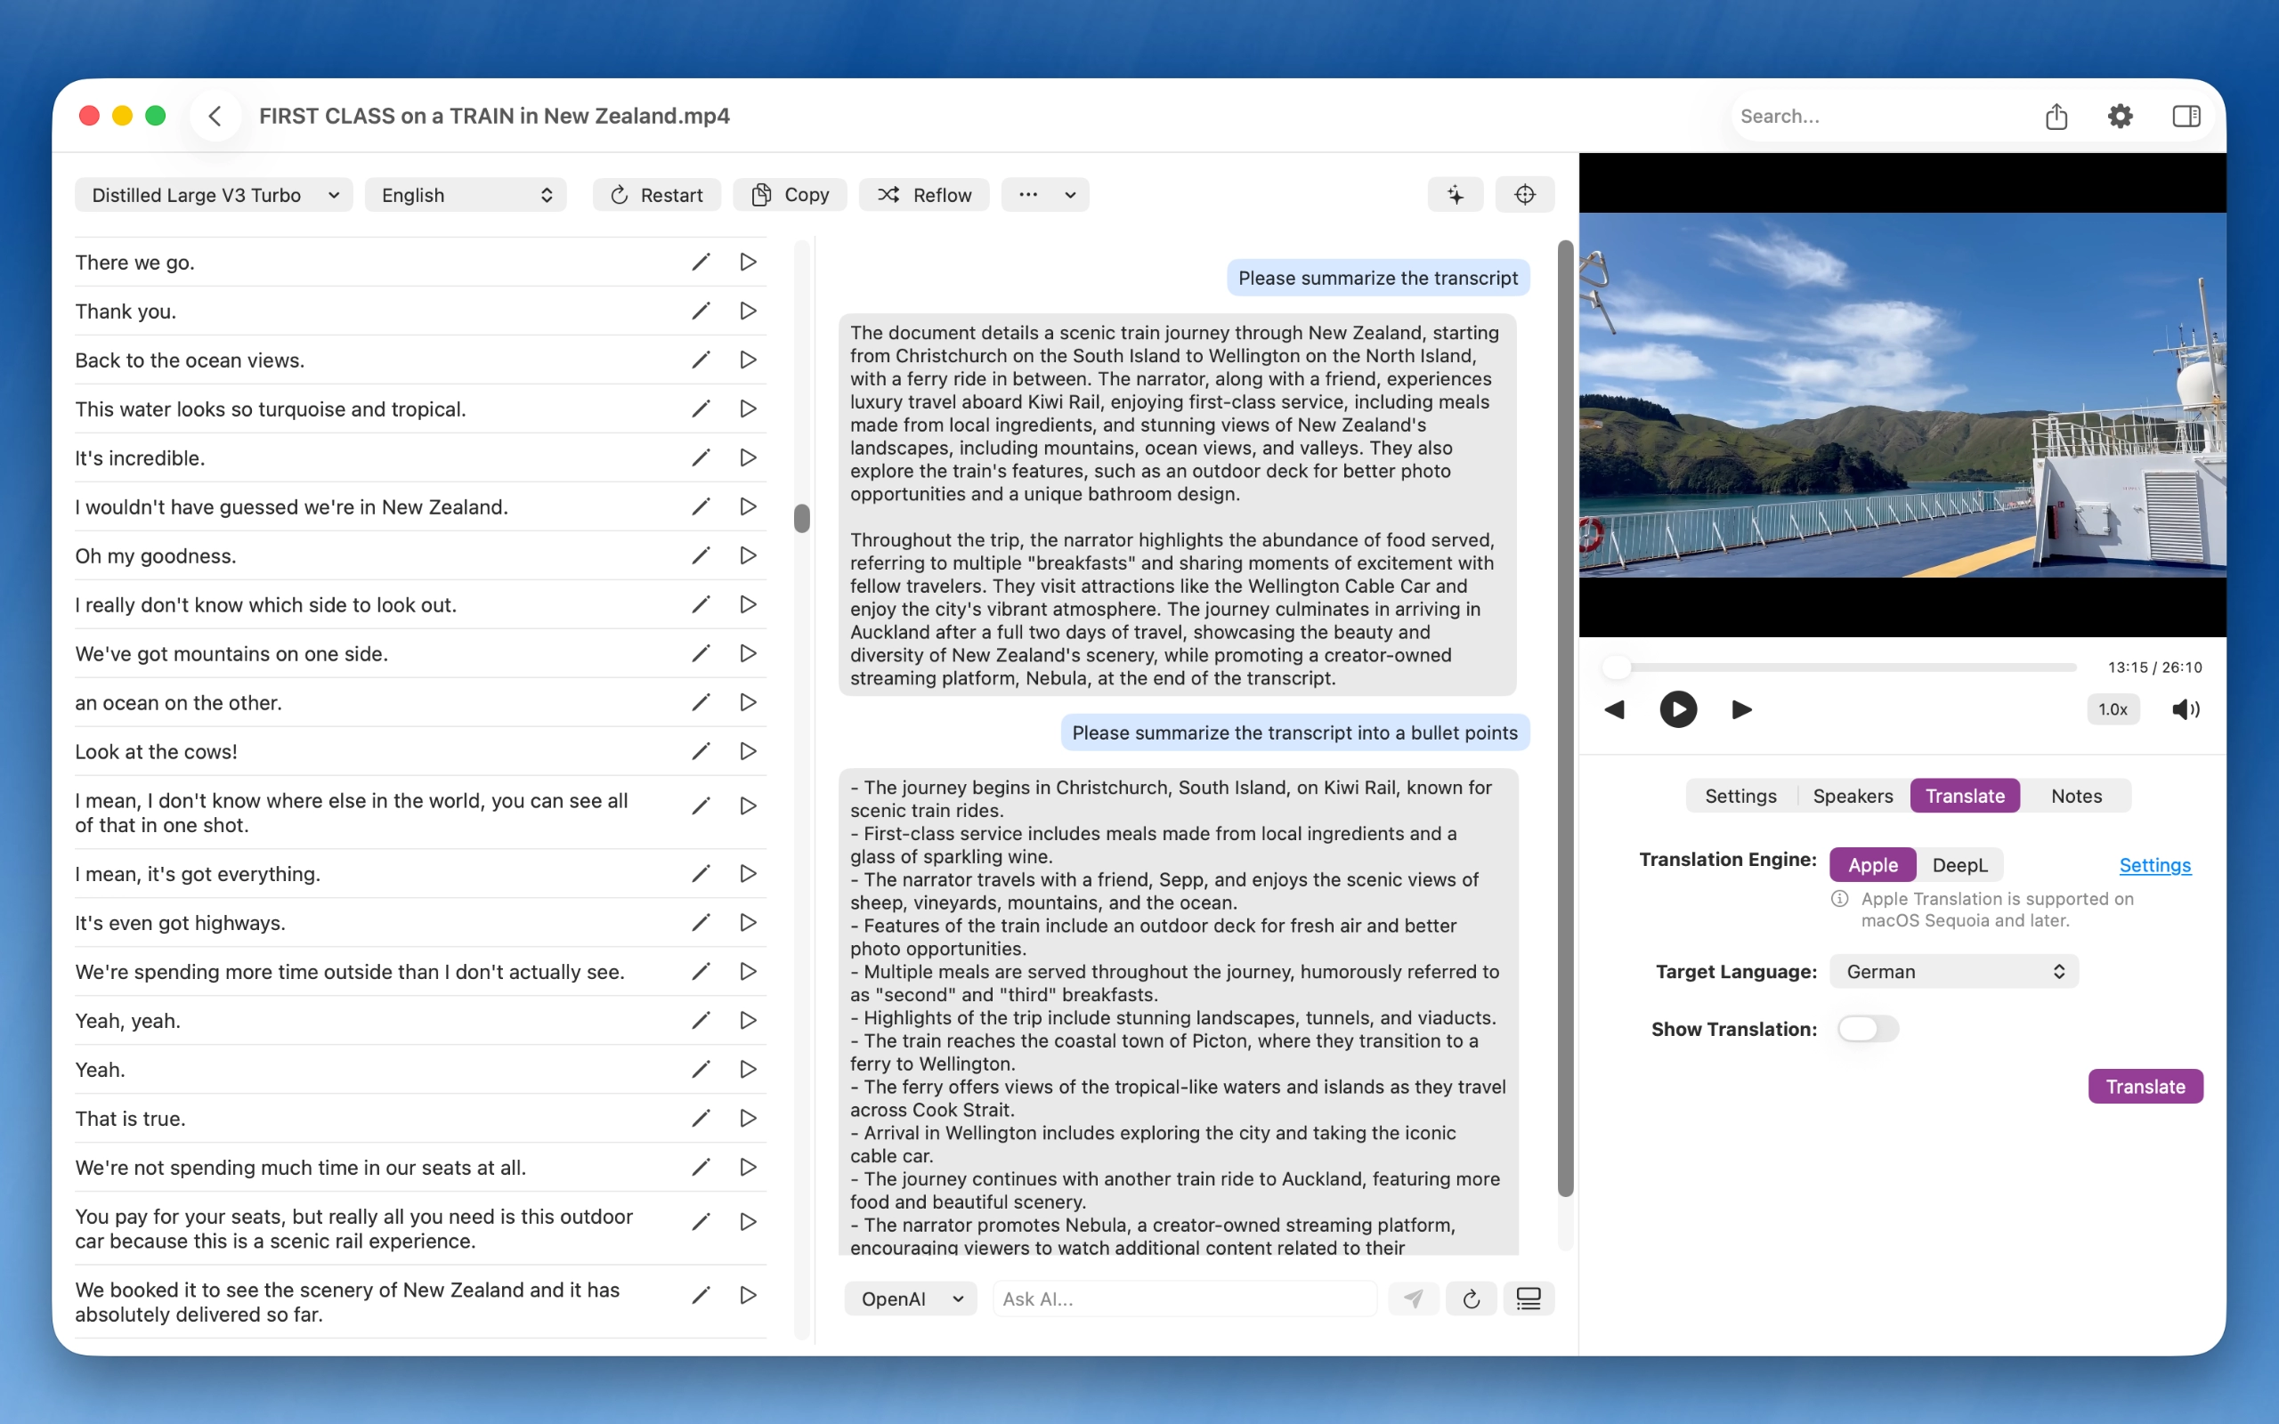
Task: Toggle the right sidebar panel icon
Action: coord(2186,116)
